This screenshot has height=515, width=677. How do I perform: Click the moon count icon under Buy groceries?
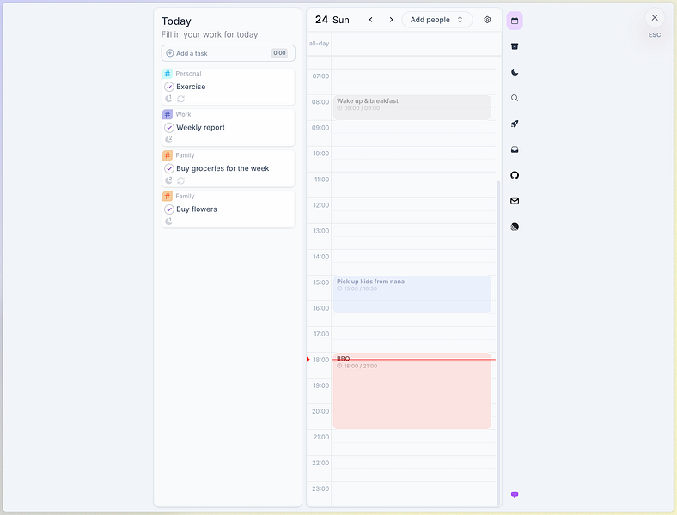(x=168, y=180)
